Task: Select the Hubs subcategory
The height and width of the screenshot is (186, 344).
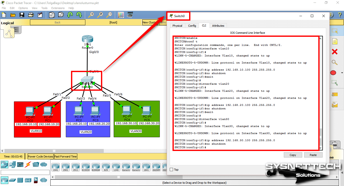Action: [x=20, y=180]
